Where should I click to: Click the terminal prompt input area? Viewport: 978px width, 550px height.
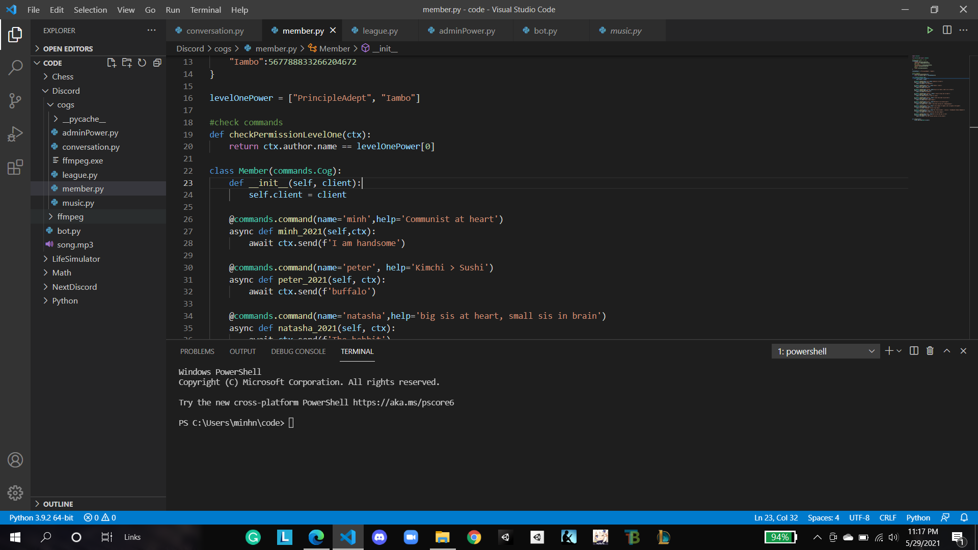tap(291, 423)
